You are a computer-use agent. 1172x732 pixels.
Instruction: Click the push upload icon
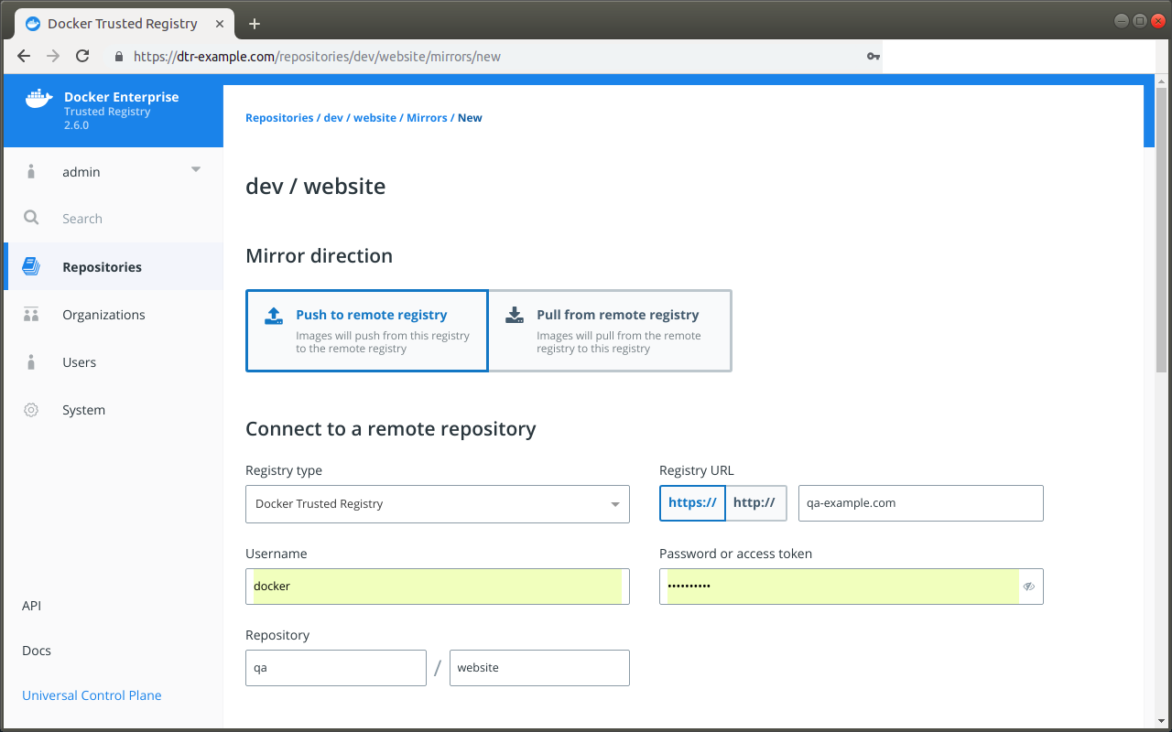[x=274, y=316]
